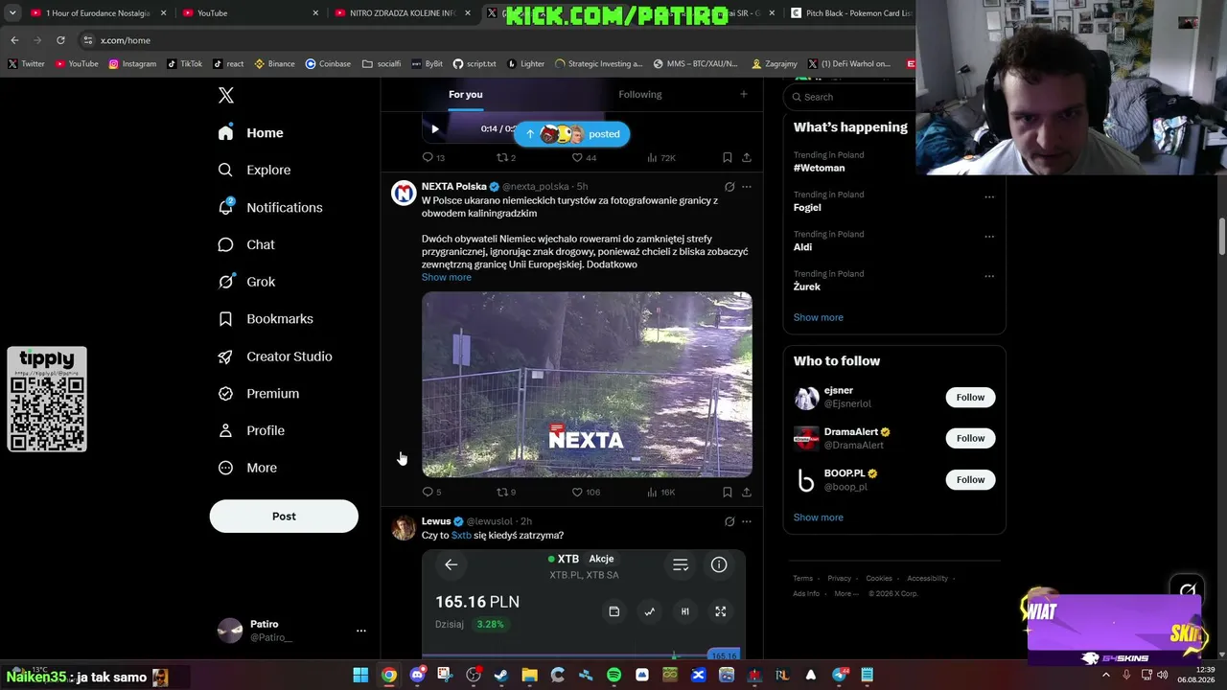Switch to the Pitch Black Pokemon Card tab

click(851, 13)
